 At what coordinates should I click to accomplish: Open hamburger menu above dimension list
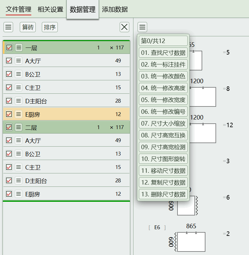tap(142, 27)
